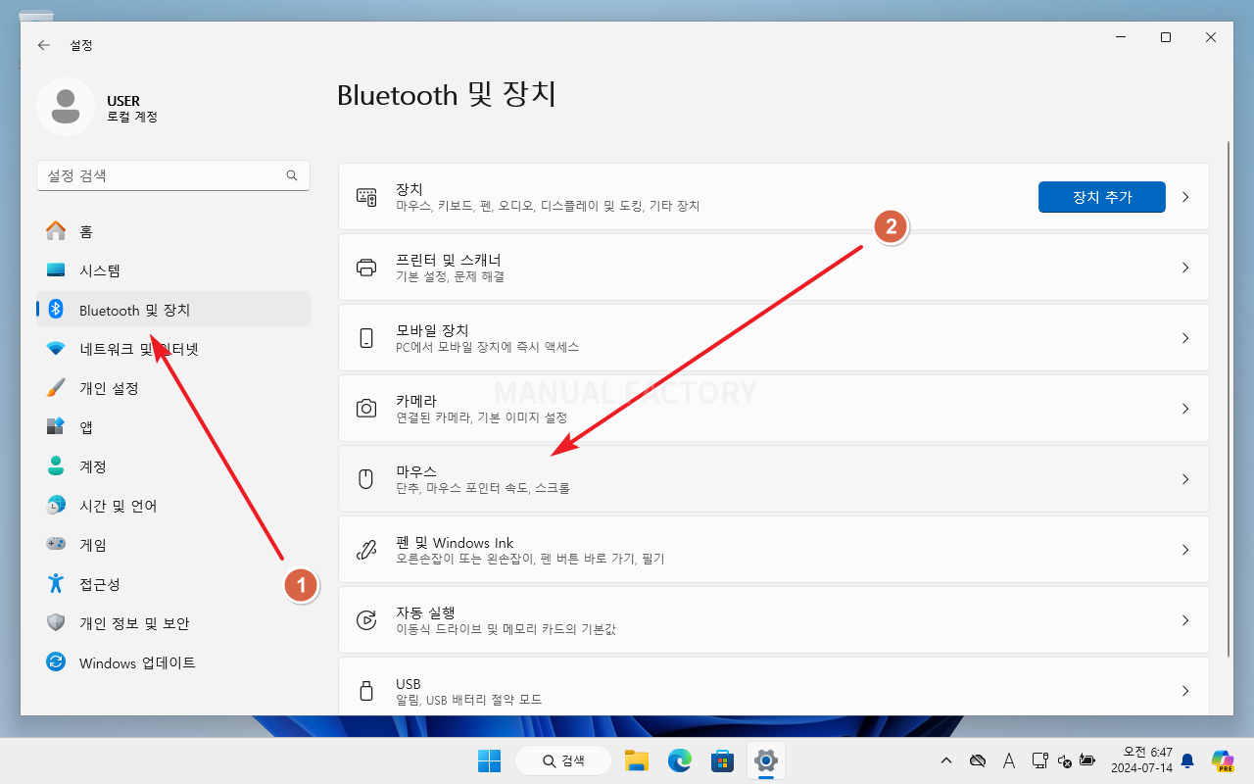Click the 게임 controller icon
Screen dimensions: 1254x784
pyautogui.click(x=56, y=544)
